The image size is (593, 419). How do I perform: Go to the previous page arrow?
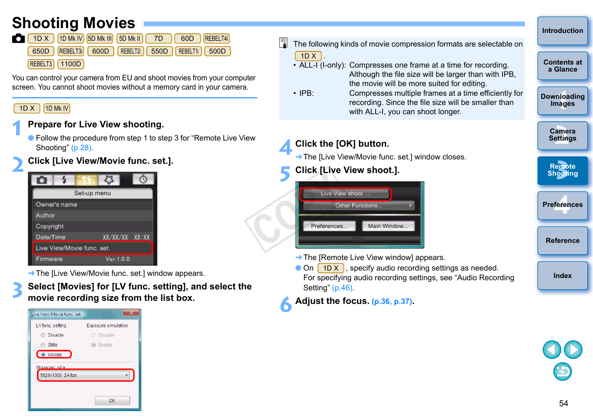[x=552, y=350]
